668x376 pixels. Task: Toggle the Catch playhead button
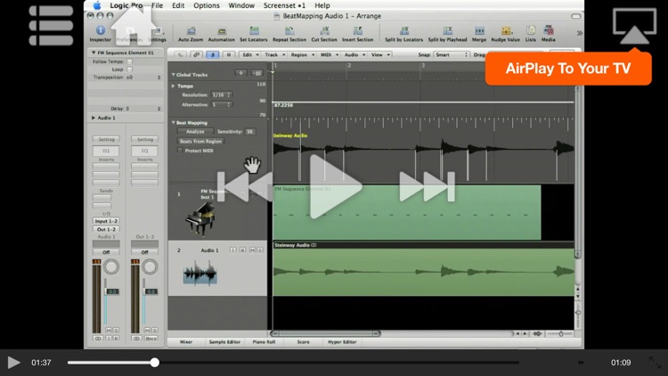[212, 54]
